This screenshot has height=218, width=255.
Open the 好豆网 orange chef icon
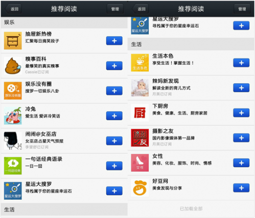pos(140,188)
